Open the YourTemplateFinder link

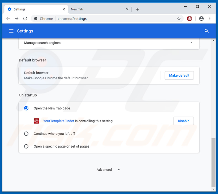tap(59, 121)
